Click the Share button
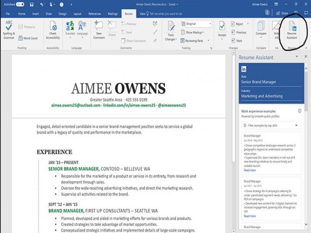The image size is (311, 233). click(282, 13)
